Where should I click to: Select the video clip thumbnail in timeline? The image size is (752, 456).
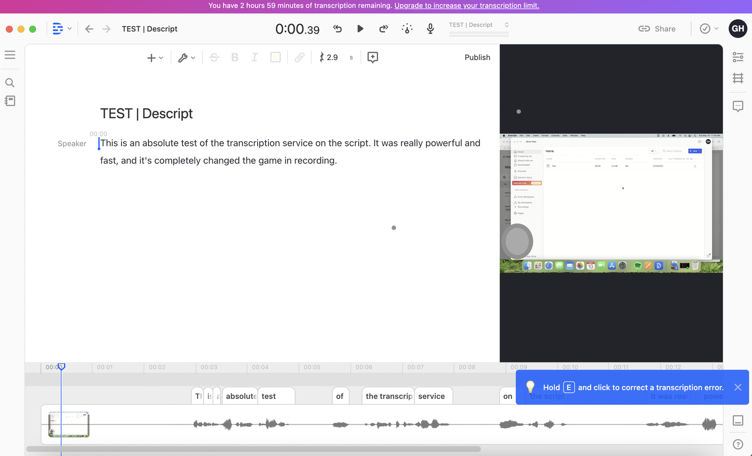click(x=69, y=424)
